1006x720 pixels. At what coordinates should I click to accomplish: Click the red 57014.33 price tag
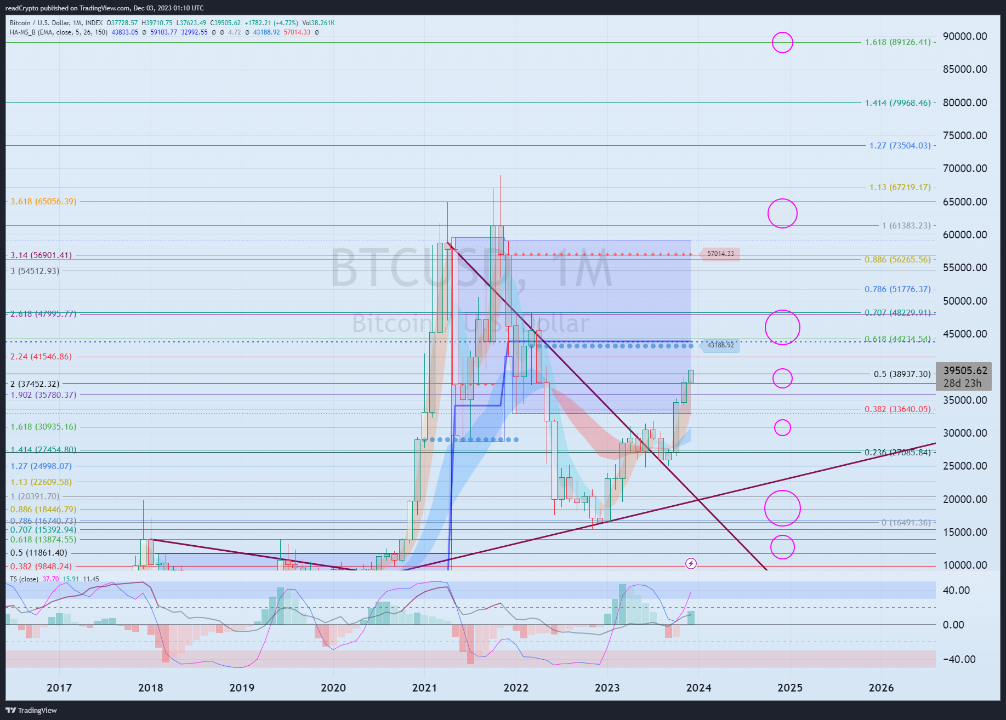point(720,254)
